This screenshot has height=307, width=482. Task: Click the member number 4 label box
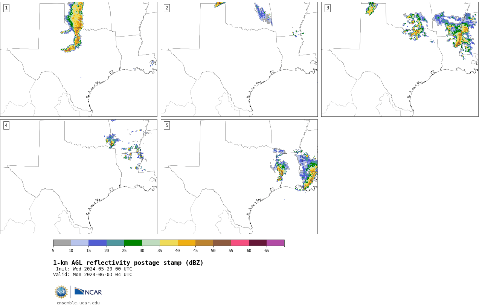(x=6, y=125)
